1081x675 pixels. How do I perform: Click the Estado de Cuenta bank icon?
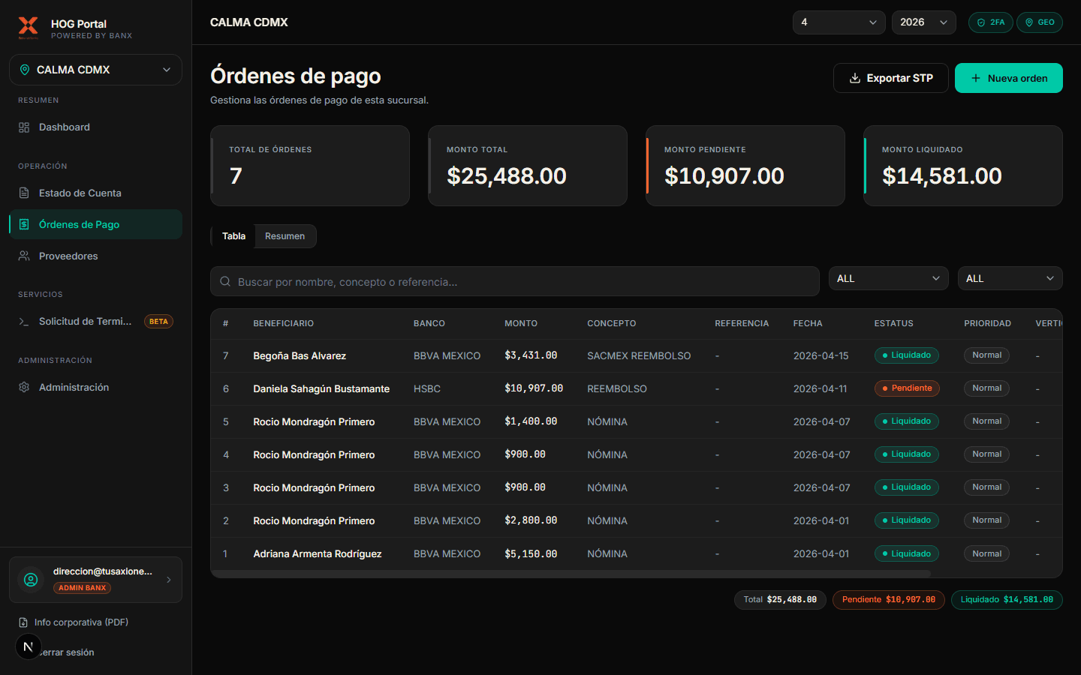23,193
